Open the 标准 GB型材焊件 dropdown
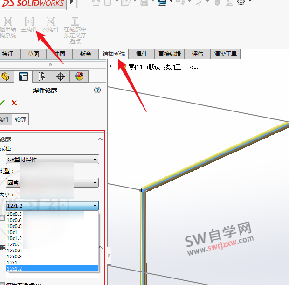 click(52, 159)
